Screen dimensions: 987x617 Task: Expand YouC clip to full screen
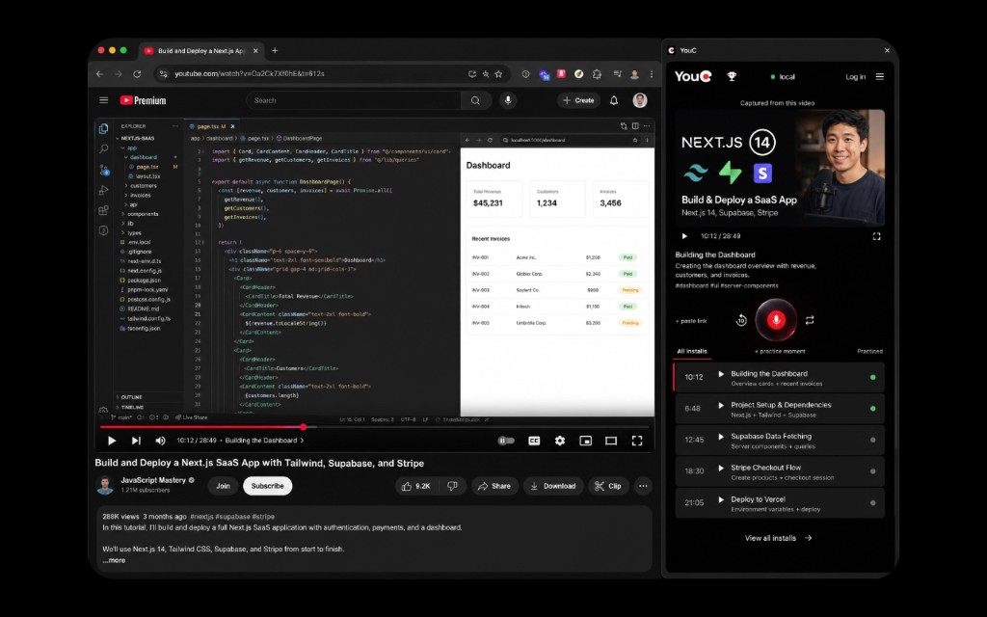(x=876, y=236)
